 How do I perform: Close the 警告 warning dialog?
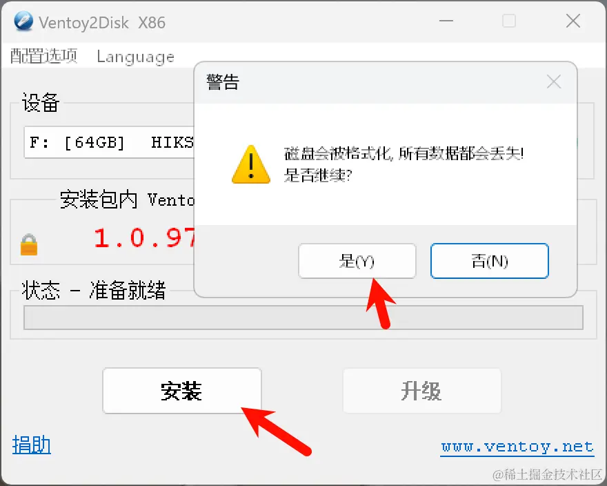point(554,81)
